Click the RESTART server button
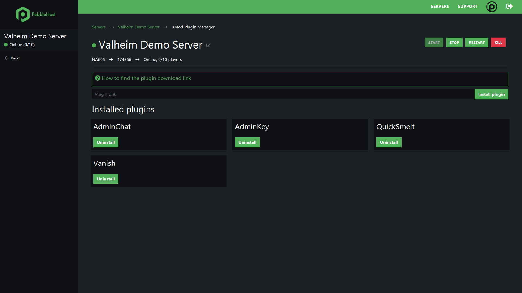The height and width of the screenshot is (293, 522). (x=477, y=43)
